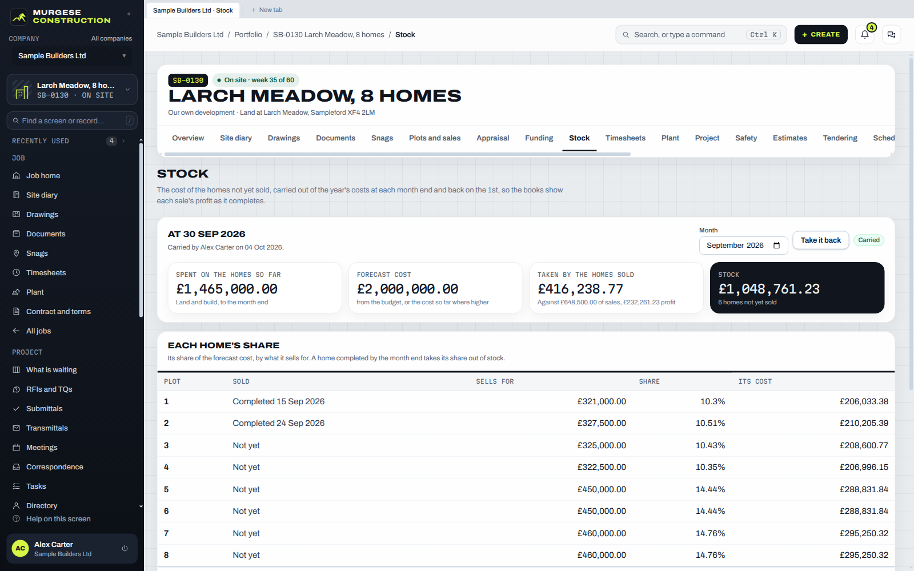The image size is (914, 571).
Task: Open the month picker calendar icon
Action: coord(776,246)
